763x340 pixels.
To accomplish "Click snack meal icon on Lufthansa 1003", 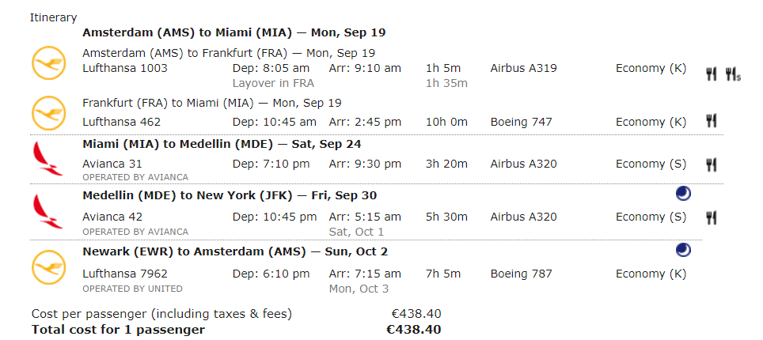I will 733,74.
